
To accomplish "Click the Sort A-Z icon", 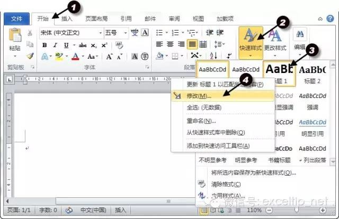I will pos(213,56).
